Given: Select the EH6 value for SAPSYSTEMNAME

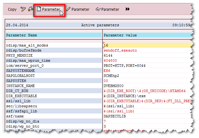Looking at the screenshot, I should 107,71.
